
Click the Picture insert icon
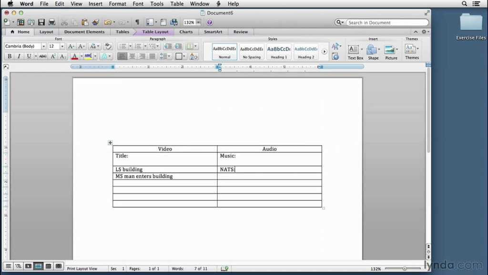tap(391, 50)
